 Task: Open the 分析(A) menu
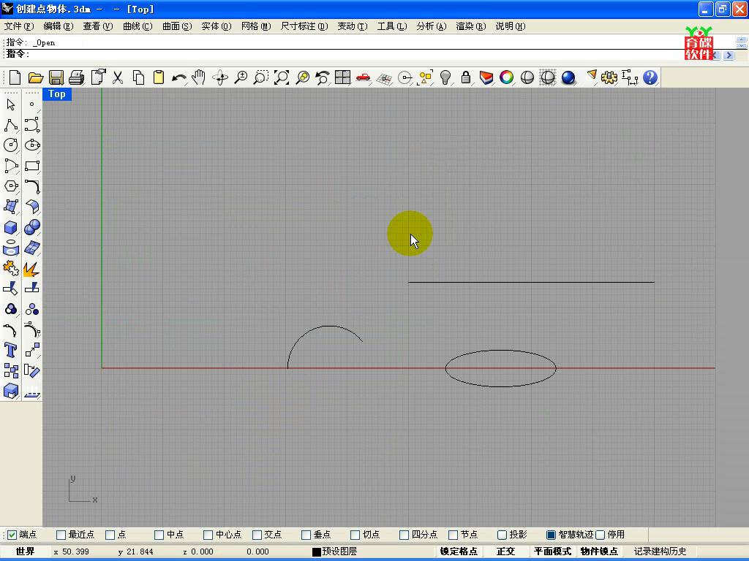432,26
